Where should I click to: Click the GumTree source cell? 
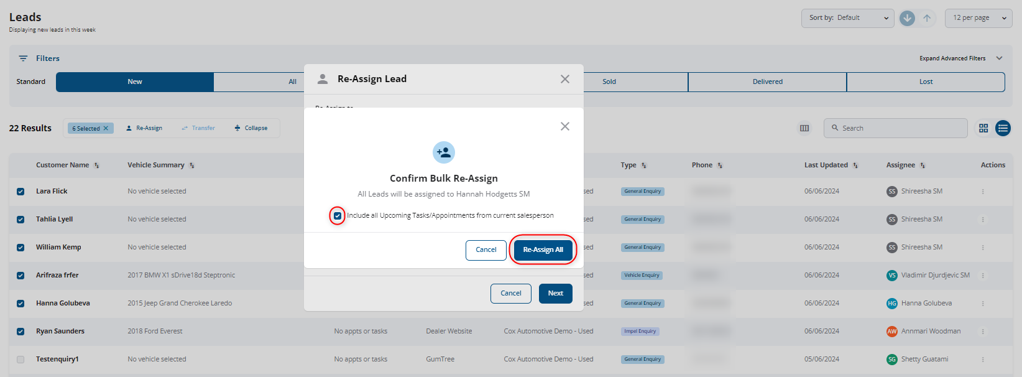point(440,359)
